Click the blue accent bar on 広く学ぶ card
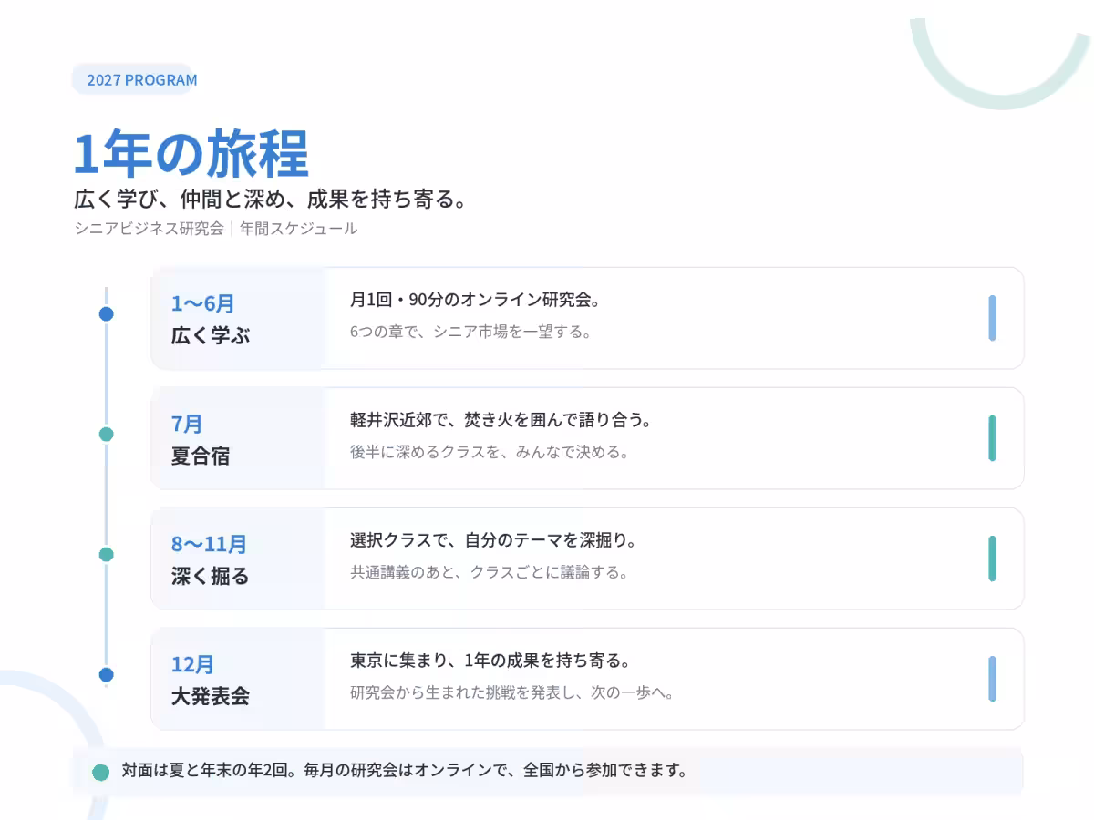This screenshot has height=820, width=1094. point(992,318)
